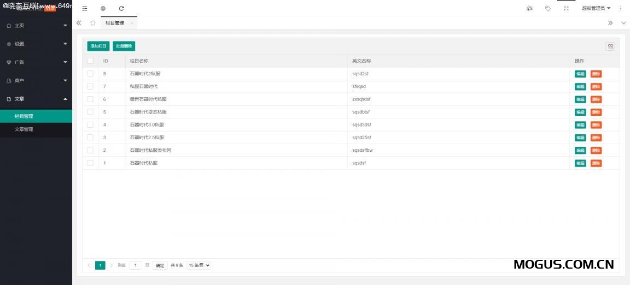Tick the checkbox for row ID 5
Viewport: 630px width, 285px height.
click(x=90, y=112)
